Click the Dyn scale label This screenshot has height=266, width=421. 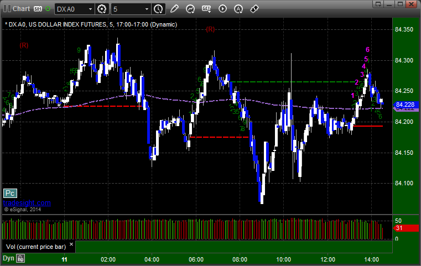(8, 258)
